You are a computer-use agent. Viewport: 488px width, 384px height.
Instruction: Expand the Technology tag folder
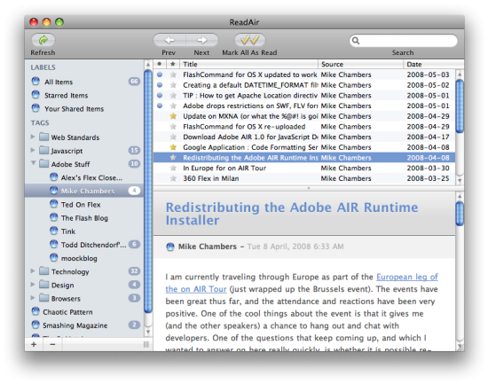(33, 270)
